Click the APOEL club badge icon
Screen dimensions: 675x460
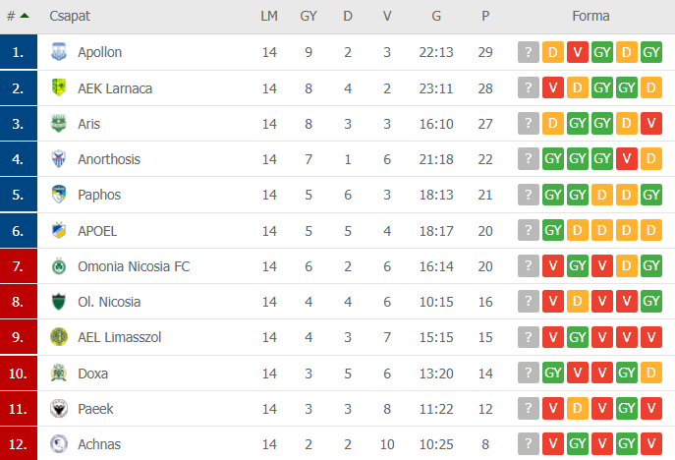pos(59,230)
